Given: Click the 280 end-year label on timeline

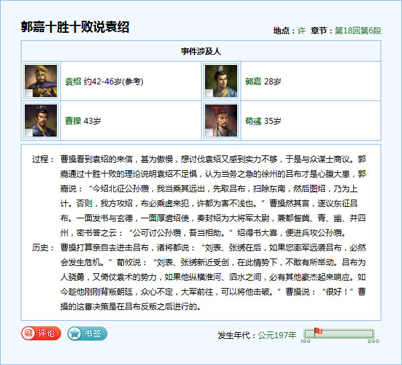Looking at the screenshot, I should (374, 341).
